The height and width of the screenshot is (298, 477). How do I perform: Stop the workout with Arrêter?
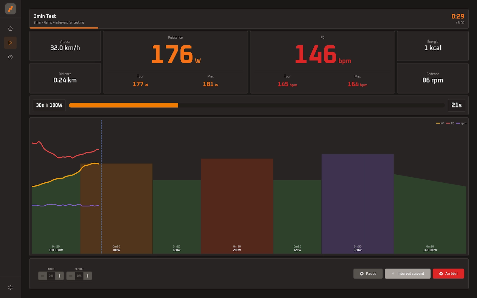[x=448, y=274]
